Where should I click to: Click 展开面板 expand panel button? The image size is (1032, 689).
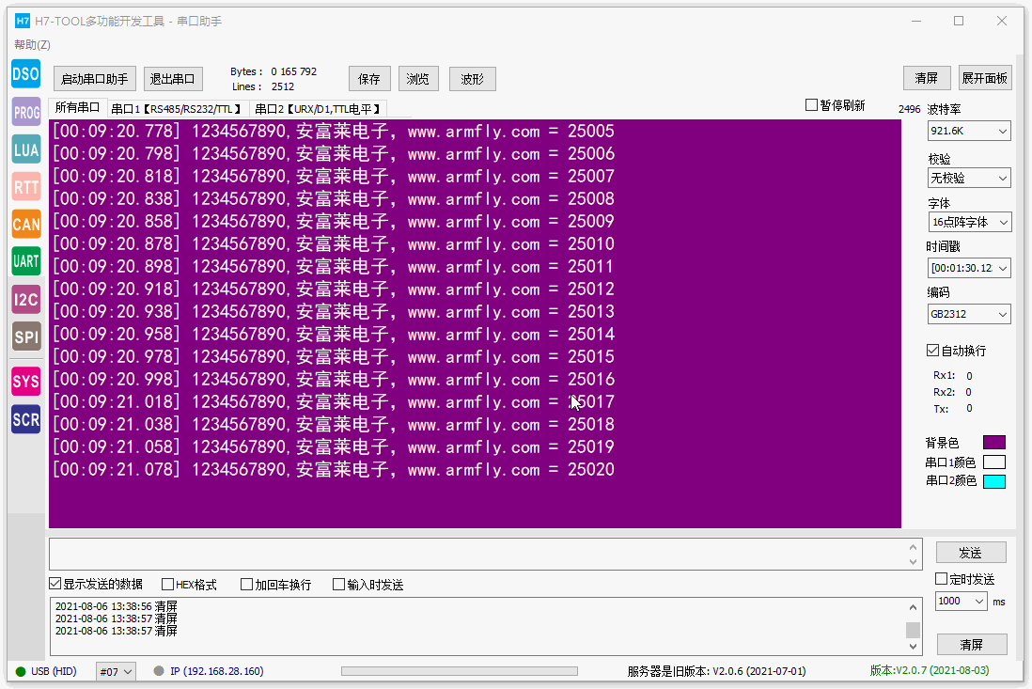[x=985, y=78]
